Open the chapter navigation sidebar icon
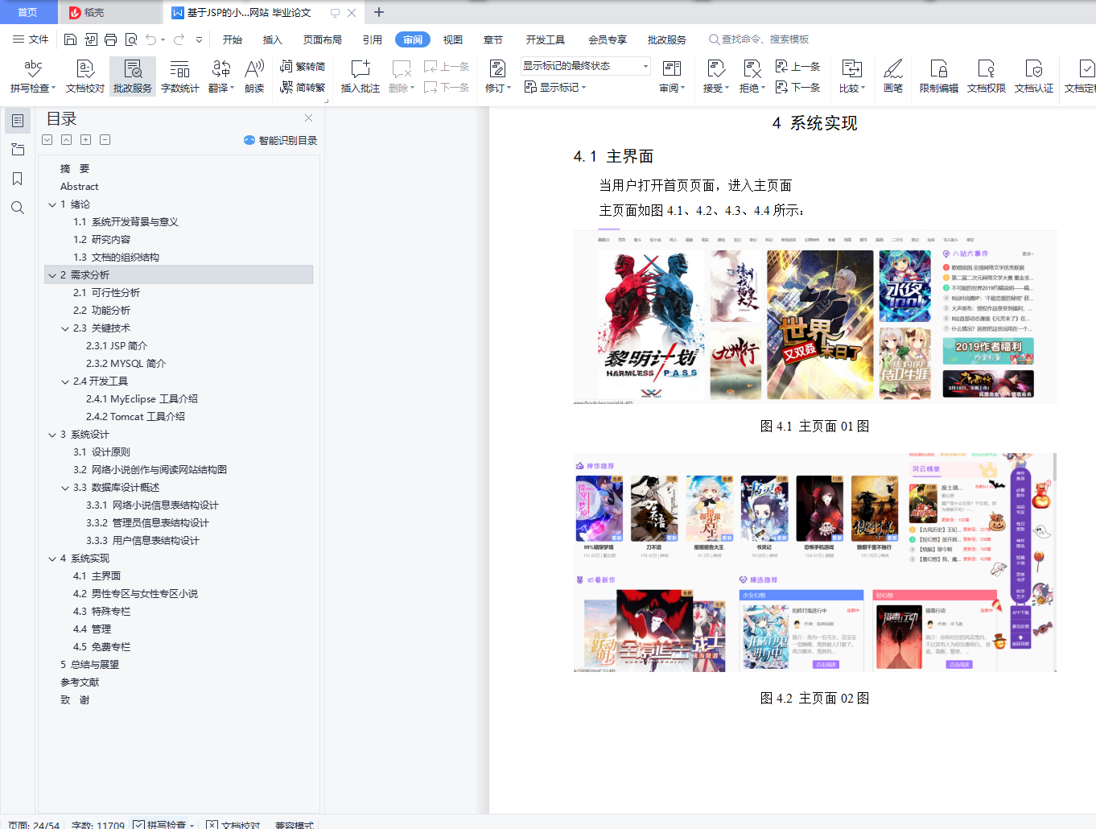The image size is (1096, 829). 18,150
